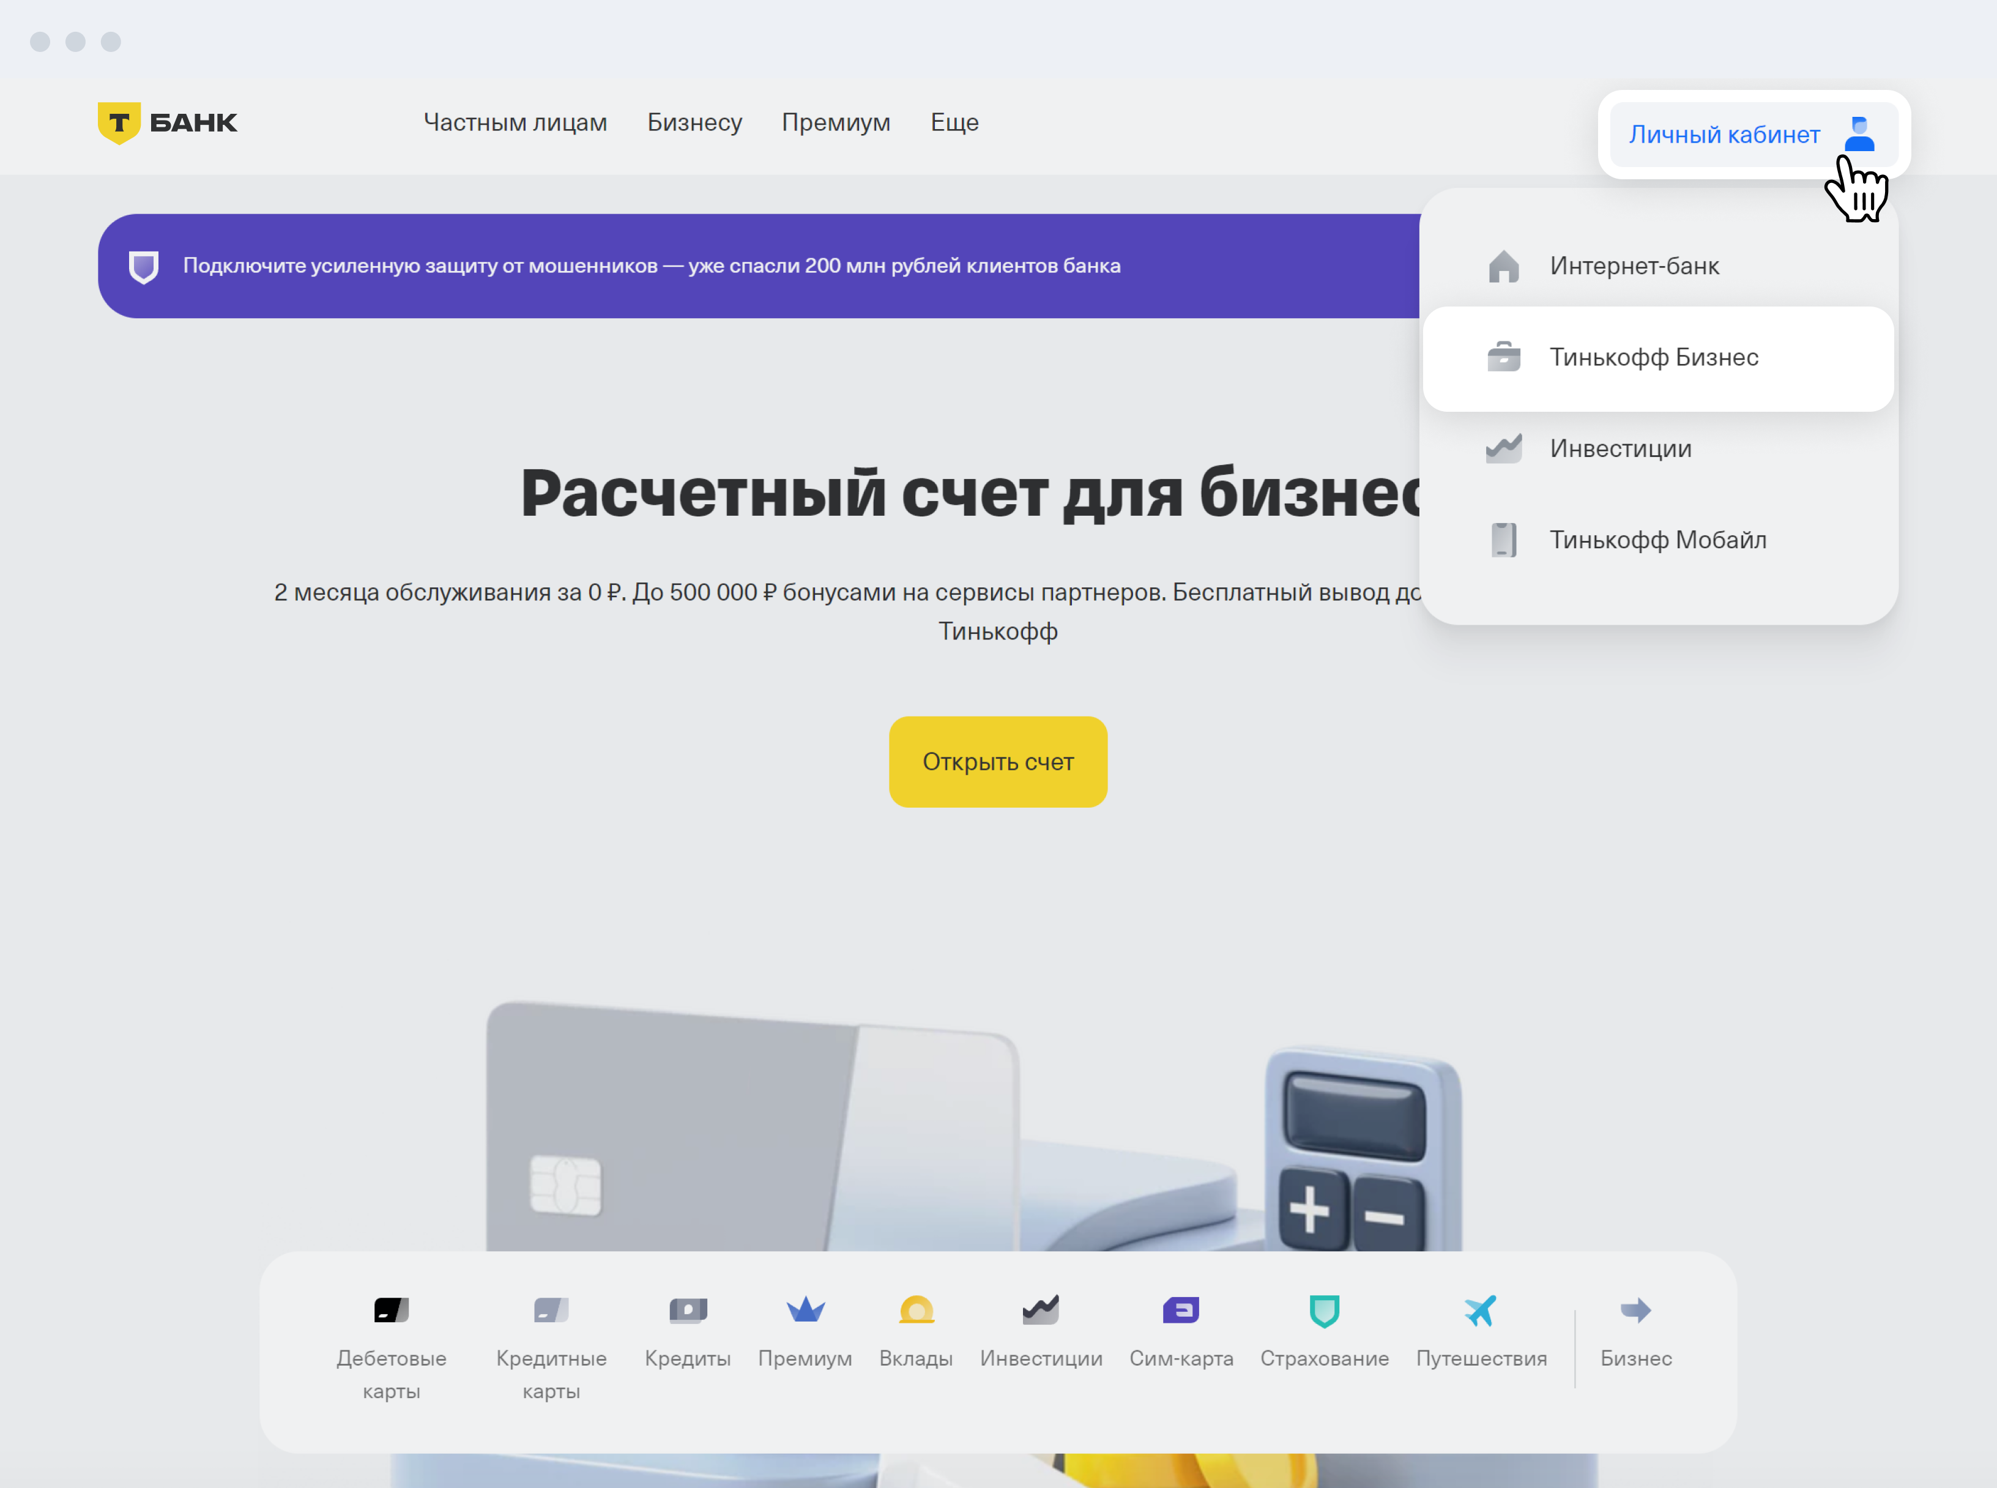
Task: Click the airplane Путешествия icon
Action: point(1481,1311)
